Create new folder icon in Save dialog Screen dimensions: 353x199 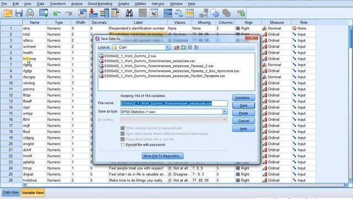pyautogui.click(x=184, y=48)
